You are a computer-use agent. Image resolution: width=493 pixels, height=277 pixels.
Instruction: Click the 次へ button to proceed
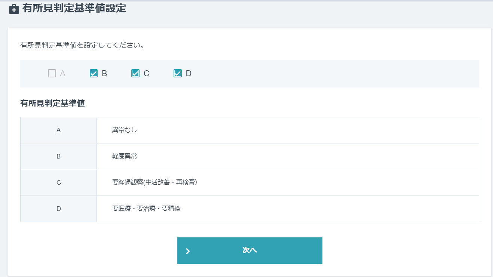(249, 250)
